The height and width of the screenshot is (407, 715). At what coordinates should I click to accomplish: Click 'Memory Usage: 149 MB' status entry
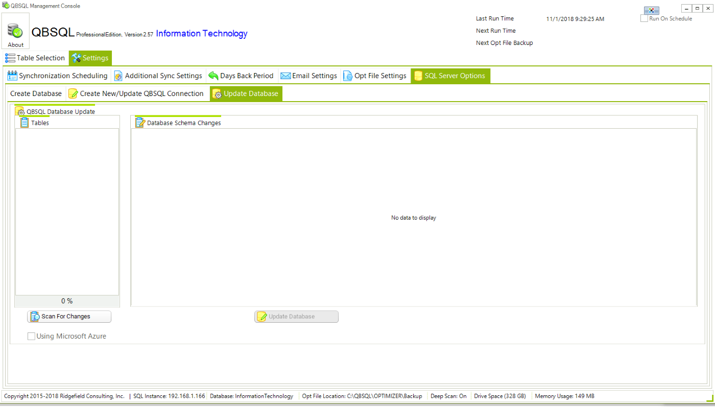(x=564, y=396)
